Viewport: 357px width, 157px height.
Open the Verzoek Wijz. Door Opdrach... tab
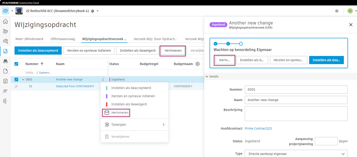coord(155,39)
